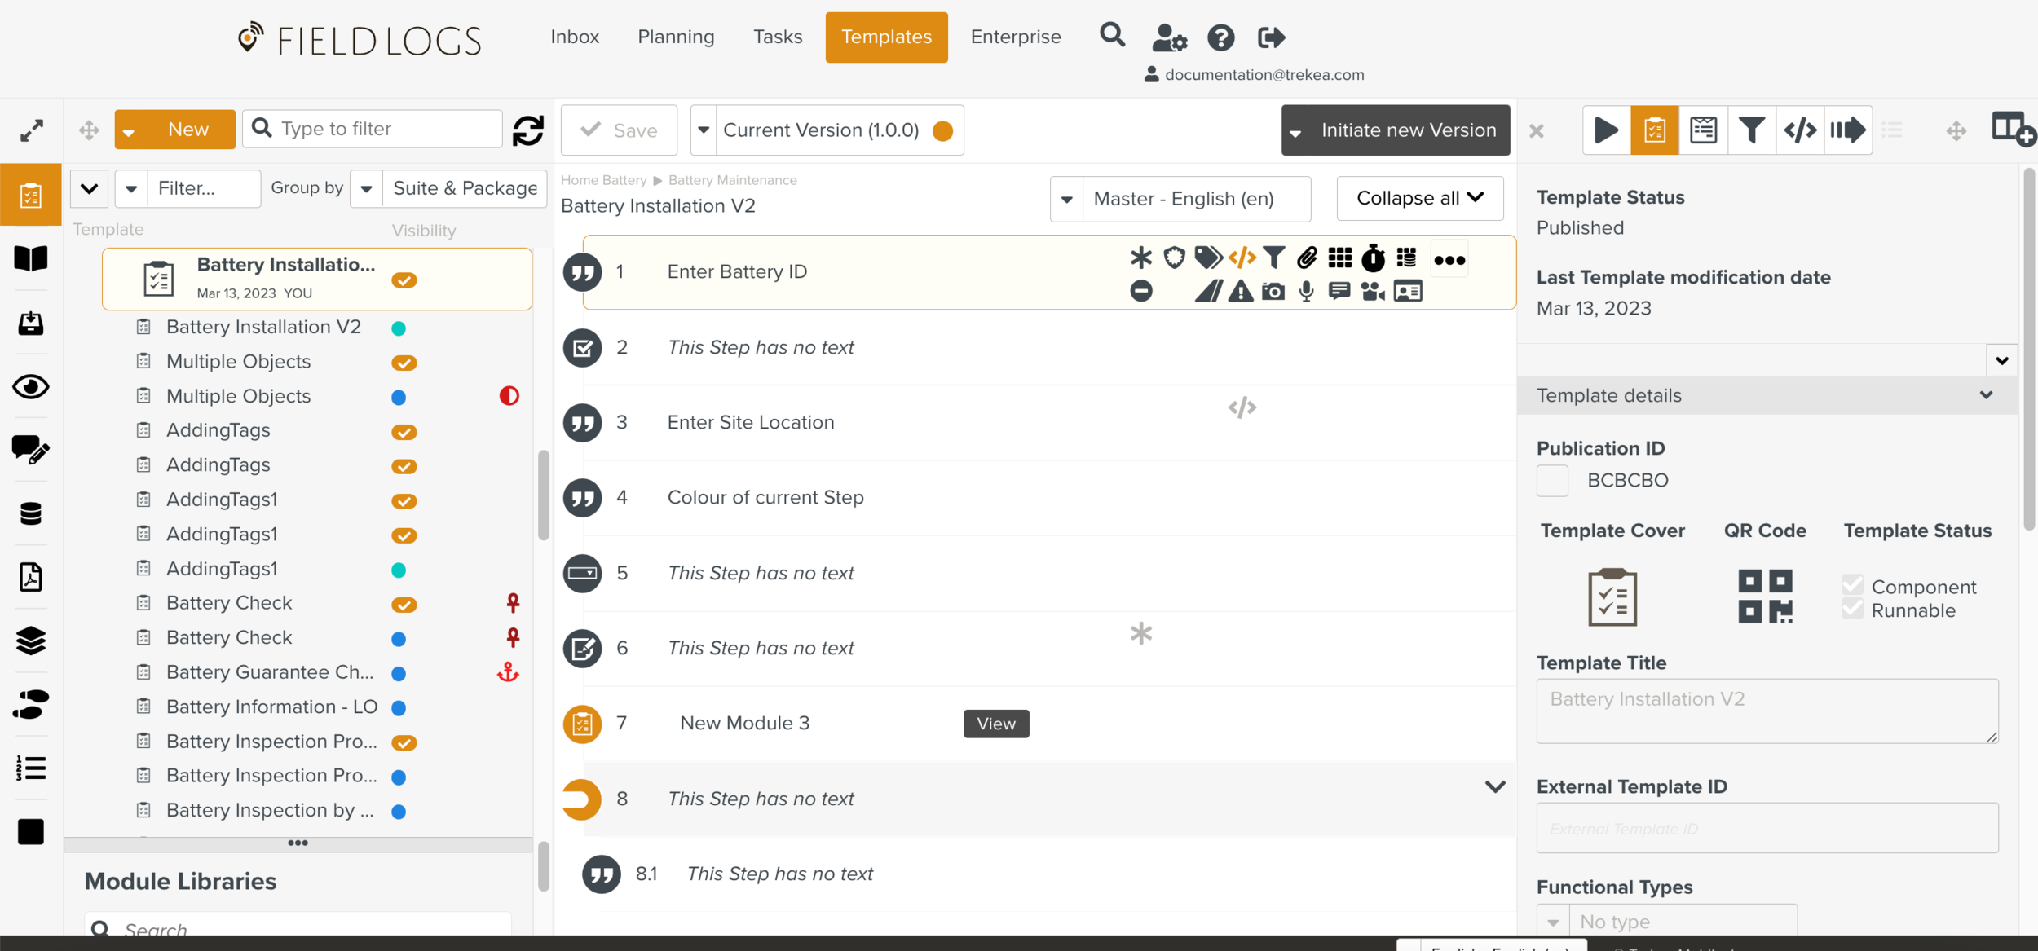This screenshot has width=2038, height=951.
Task: Open the eye icon in left sidebar
Action: pos(31,386)
